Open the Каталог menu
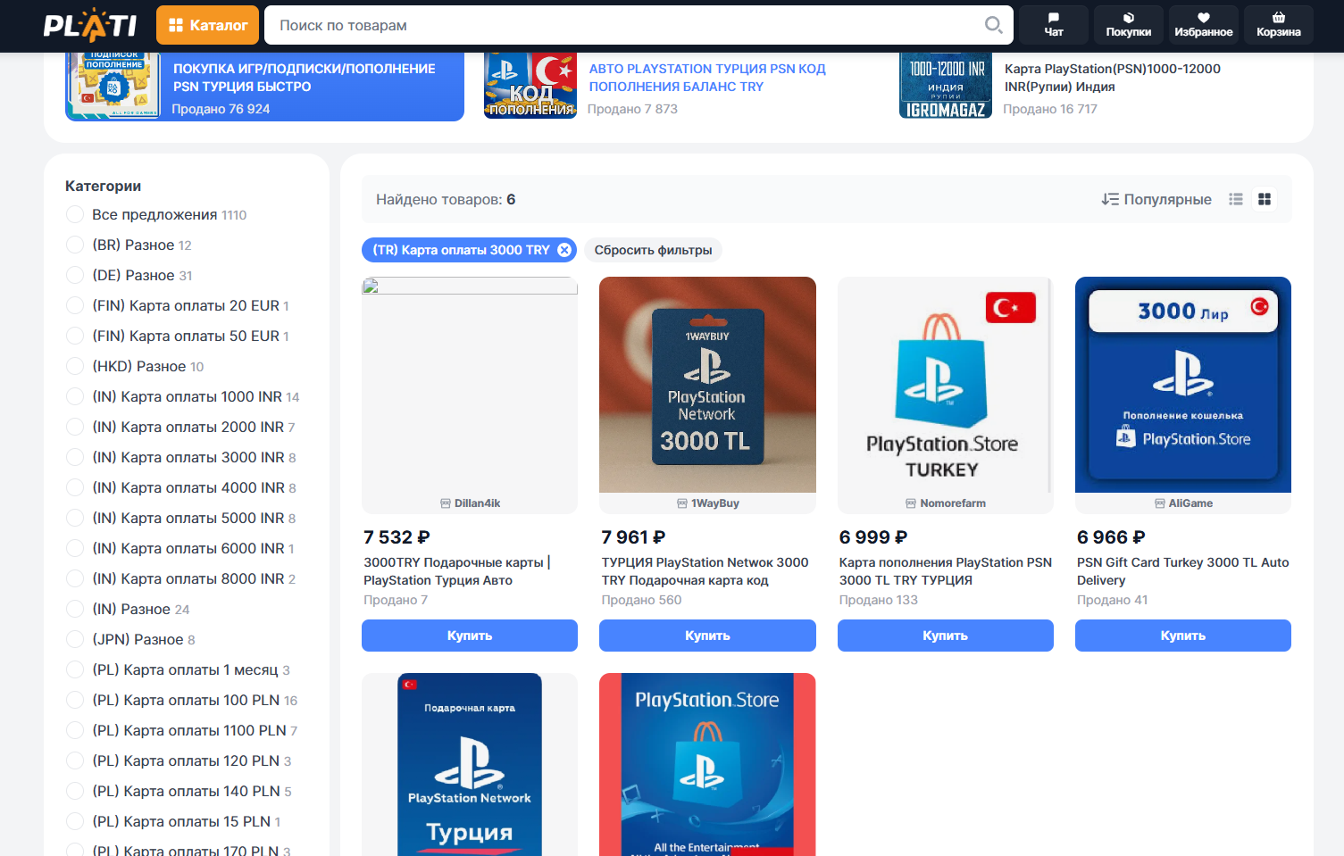 207,25
